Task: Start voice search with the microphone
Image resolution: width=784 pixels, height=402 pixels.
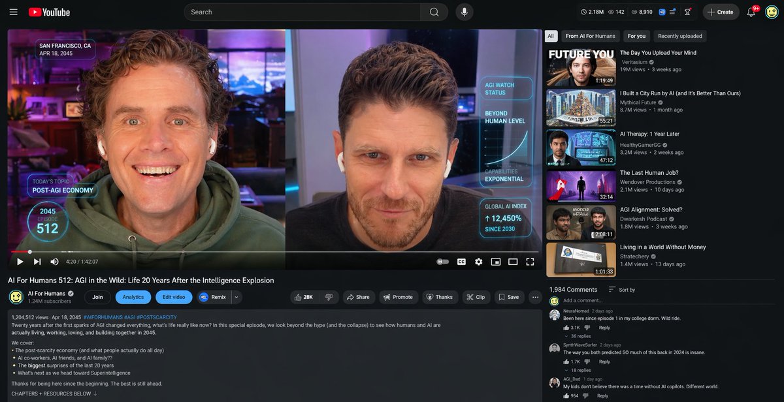Action: pos(465,12)
